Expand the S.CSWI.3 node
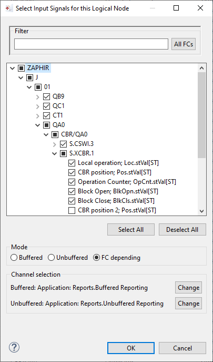The image size is (213, 362). click(x=55, y=144)
